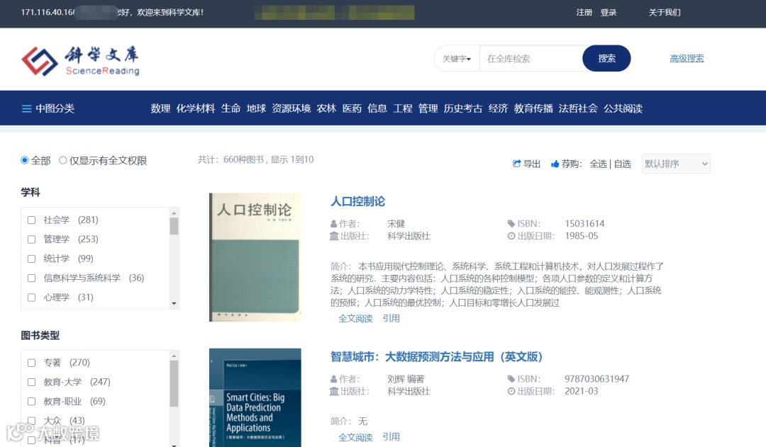
Task: Open the 中图分类 hamburger menu icon
Action: point(27,108)
